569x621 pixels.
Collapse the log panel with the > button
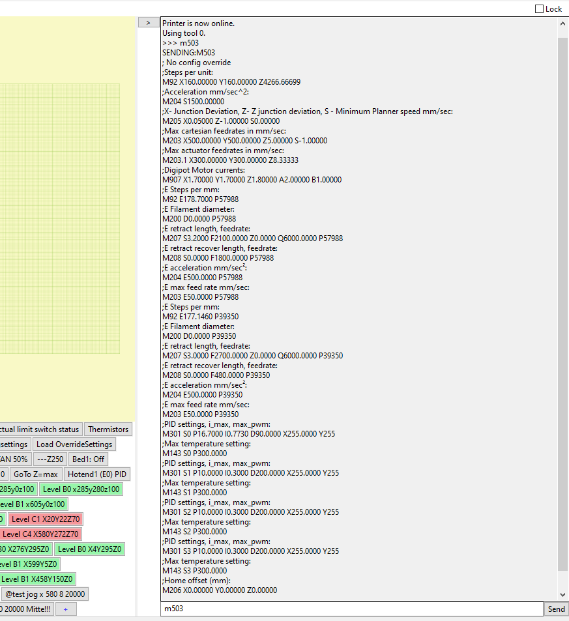pyautogui.click(x=149, y=22)
